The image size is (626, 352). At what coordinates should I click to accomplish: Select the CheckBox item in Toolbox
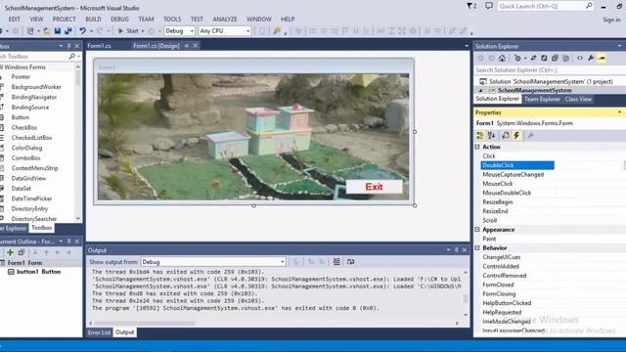pos(23,128)
